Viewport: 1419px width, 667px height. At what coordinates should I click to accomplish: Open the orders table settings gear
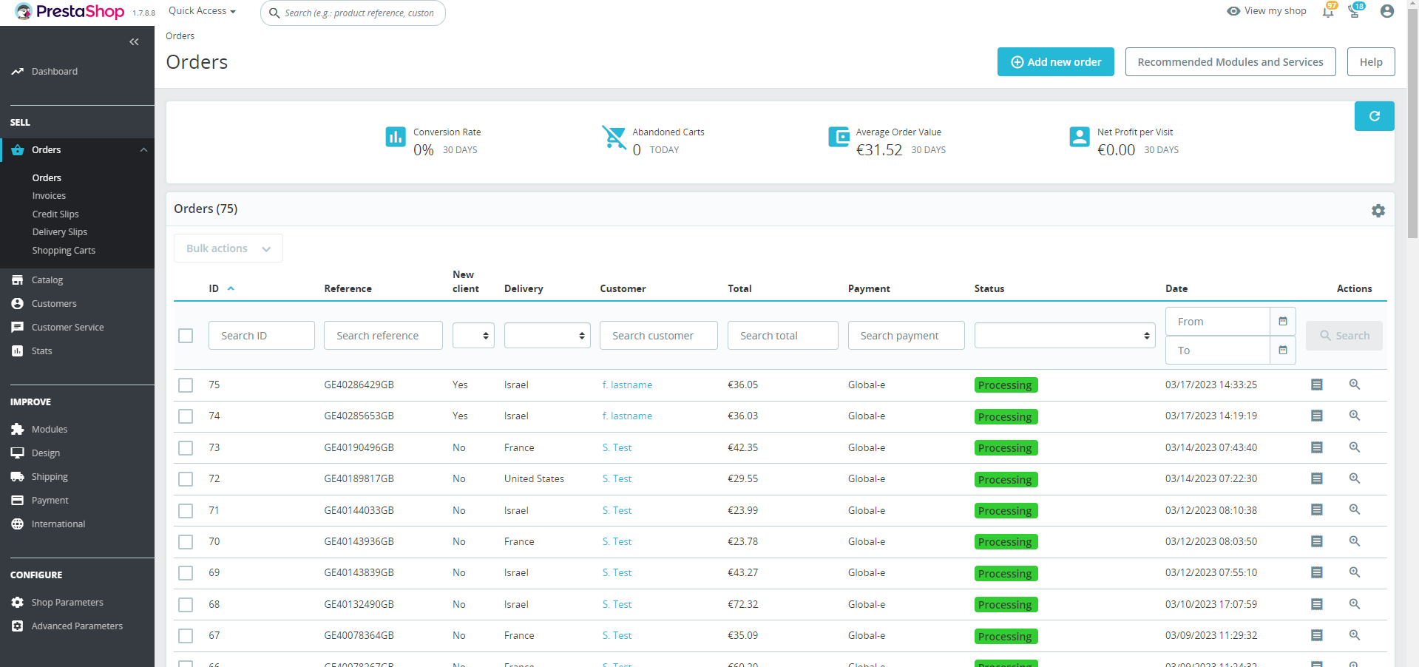click(x=1378, y=211)
